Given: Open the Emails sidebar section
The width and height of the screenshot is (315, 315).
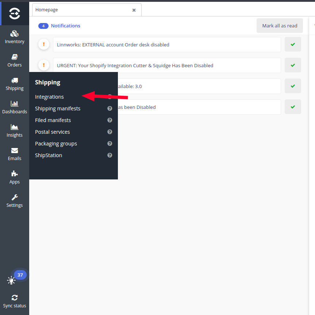Looking at the screenshot, I should coord(15,154).
